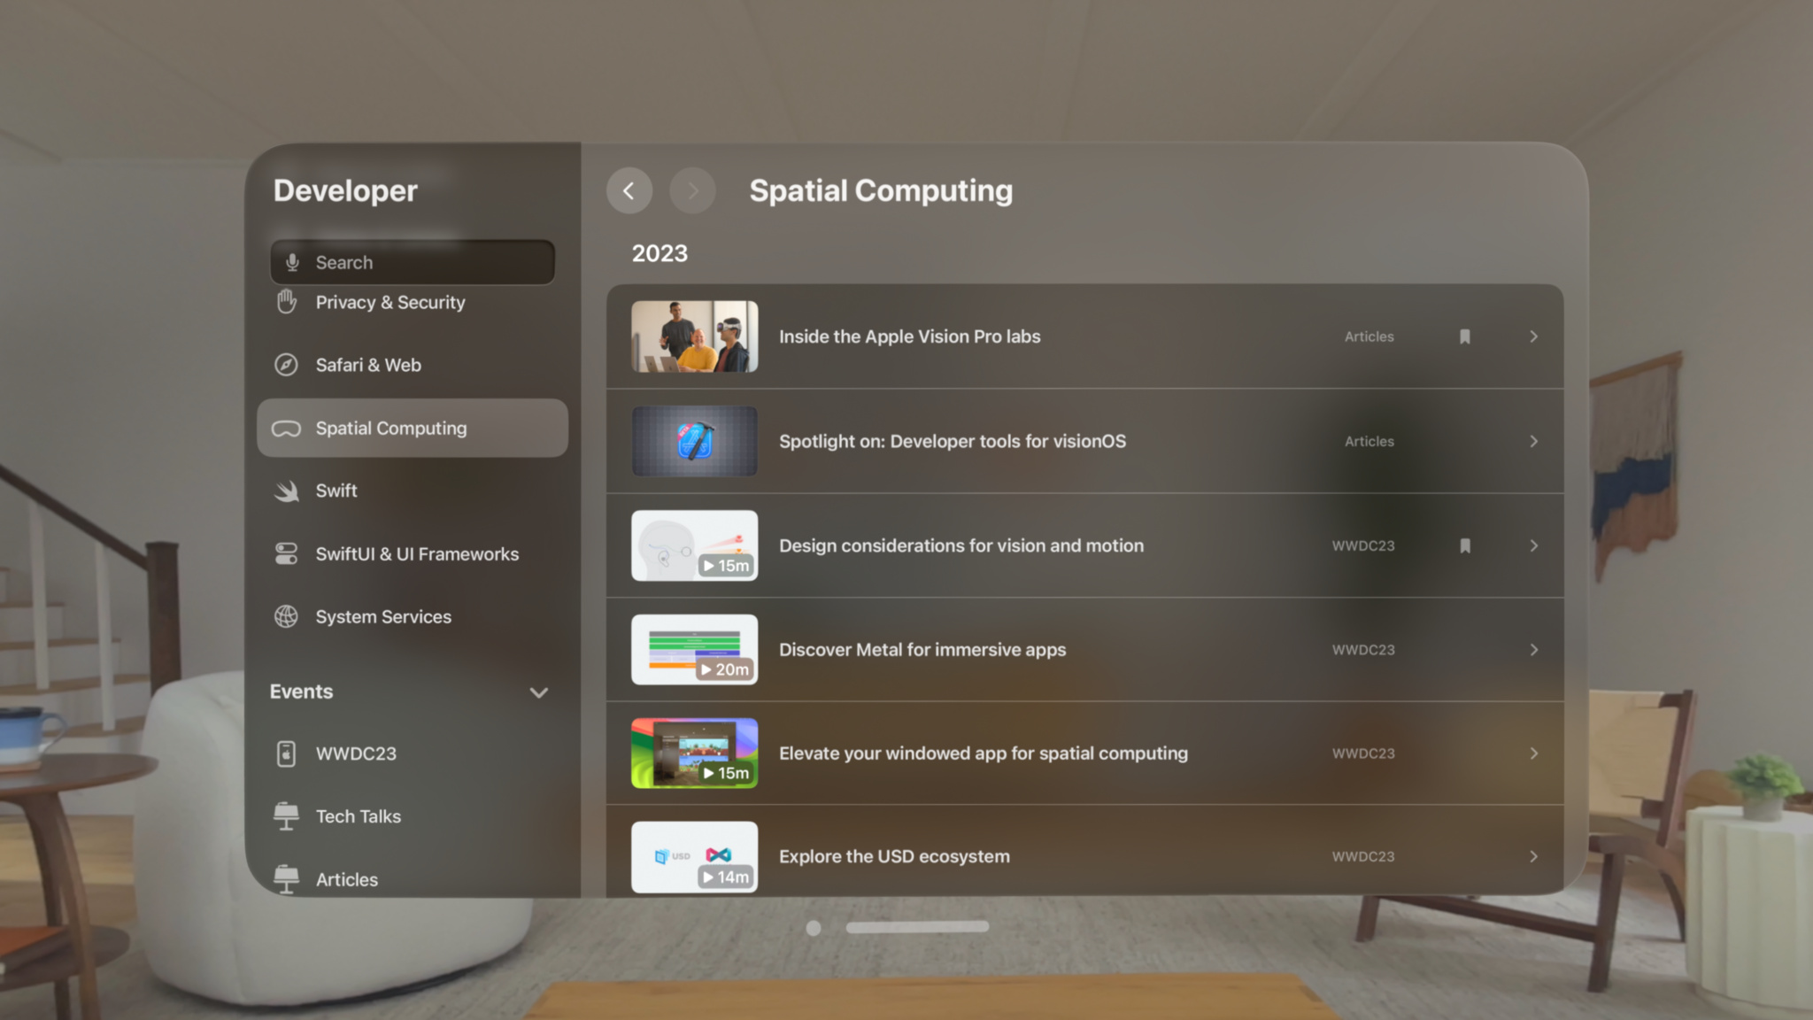
Task: Click Explore the USD ecosystem thumbnail
Action: coord(693,855)
